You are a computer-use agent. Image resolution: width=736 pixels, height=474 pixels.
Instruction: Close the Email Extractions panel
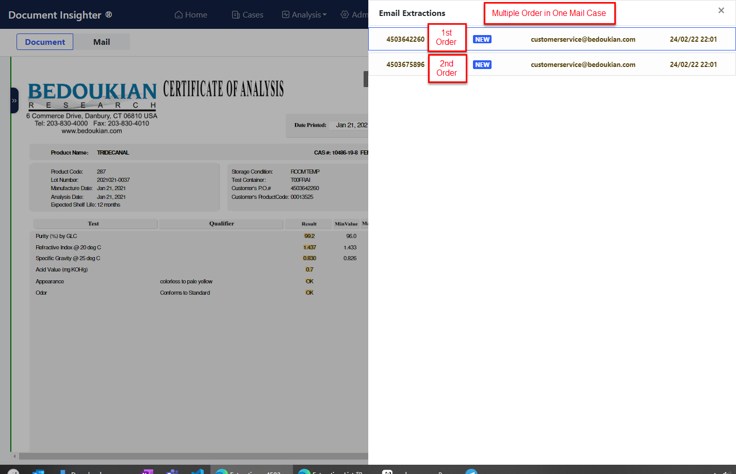coord(721,11)
